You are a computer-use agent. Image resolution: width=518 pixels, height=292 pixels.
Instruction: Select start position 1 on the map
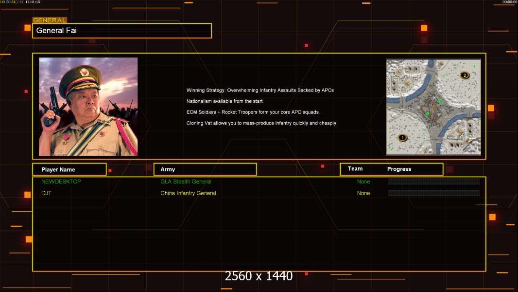pyautogui.click(x=402, y=138)
